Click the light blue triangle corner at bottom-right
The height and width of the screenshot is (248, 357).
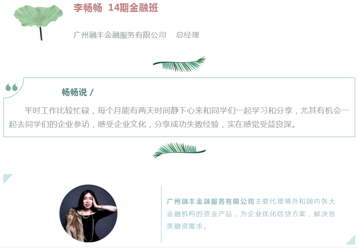pyautogui.click(x=351, y=240)
